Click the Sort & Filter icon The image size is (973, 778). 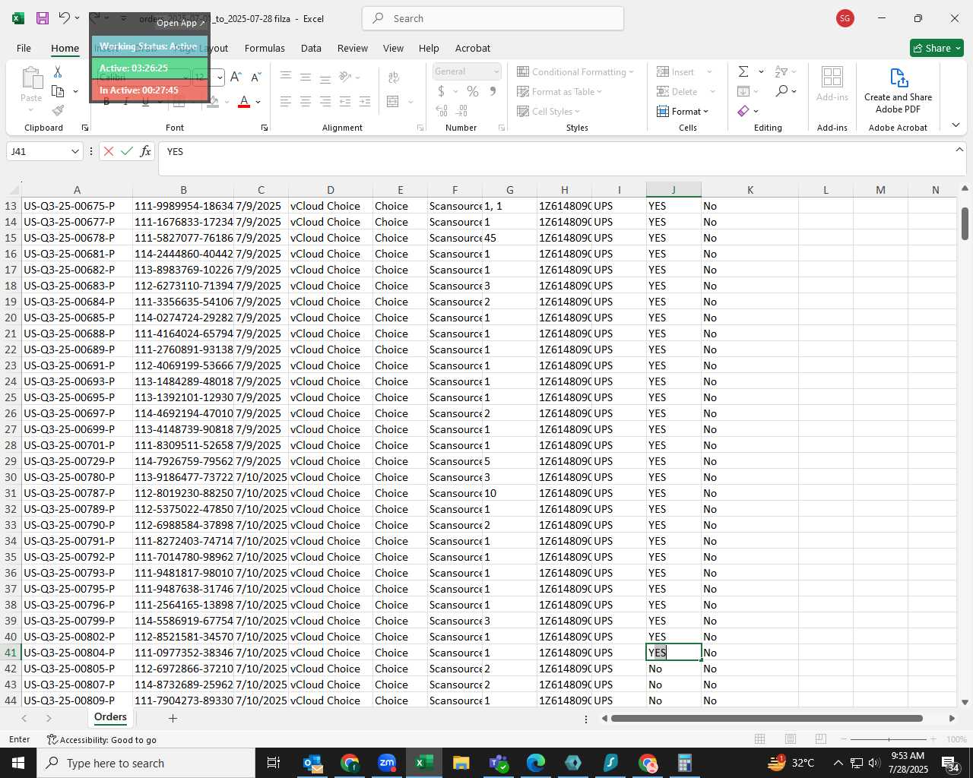[781, 71]
